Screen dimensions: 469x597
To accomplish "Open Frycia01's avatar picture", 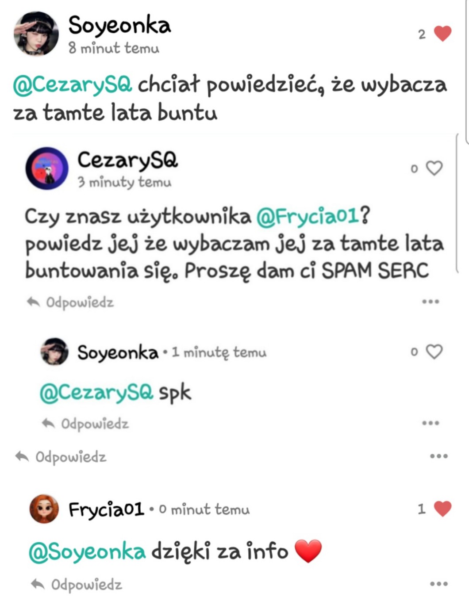I will 44,509.
